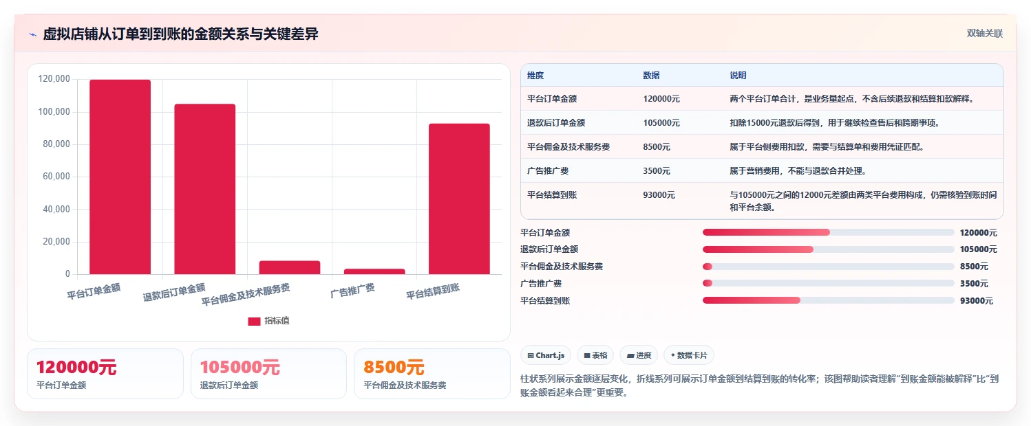Click the 60,000 y-axis label

(x=56, y=177)
